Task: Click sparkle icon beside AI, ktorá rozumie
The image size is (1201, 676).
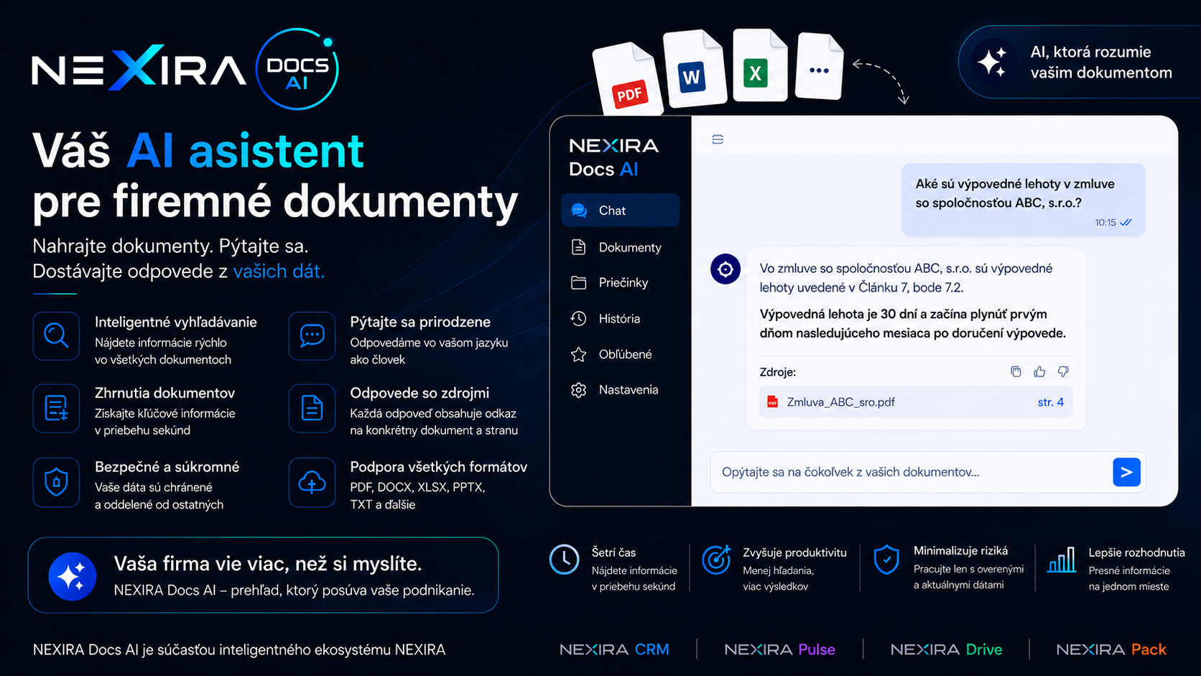Action: click(992, 62)
